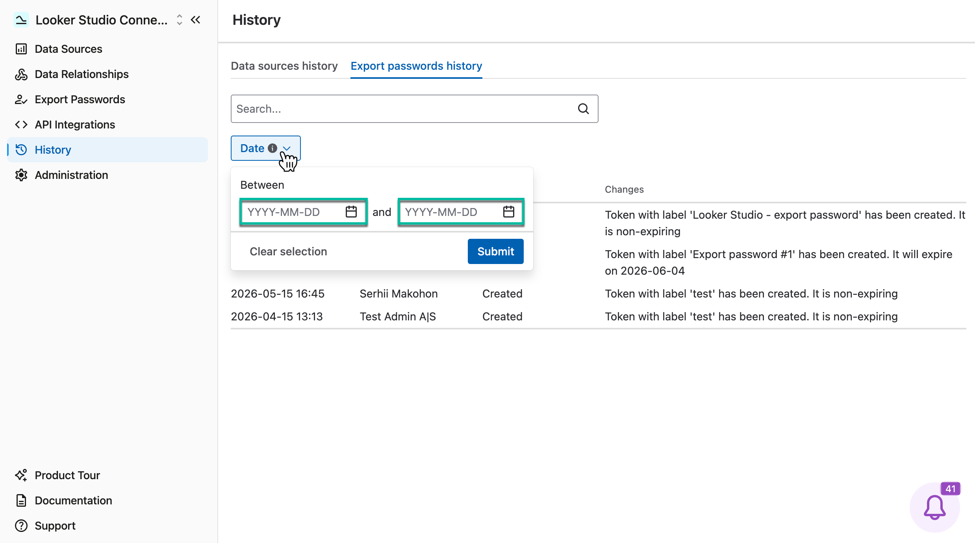Select Export passwords history tab

(416, 66)
